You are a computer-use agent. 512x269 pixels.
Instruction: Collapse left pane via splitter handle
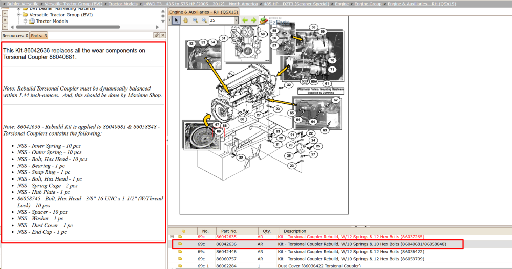pos(167,140)
